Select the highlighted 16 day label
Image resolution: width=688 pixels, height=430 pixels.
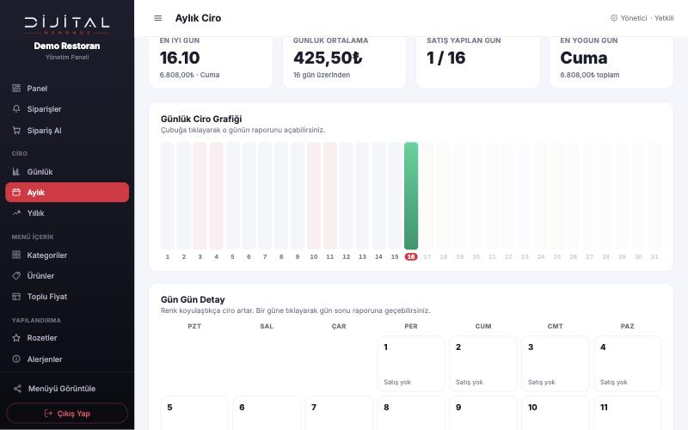pos(411,256)
